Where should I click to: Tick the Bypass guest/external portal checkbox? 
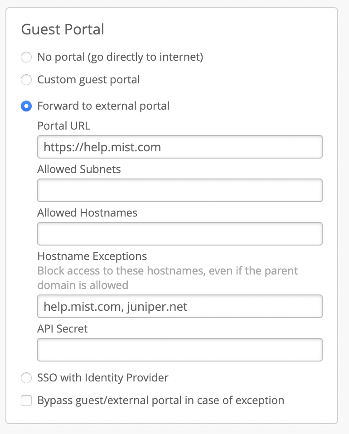(x=27, y=401)
